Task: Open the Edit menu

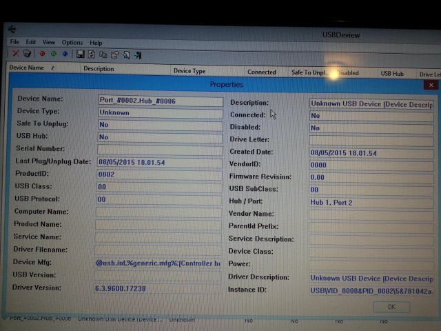Action: point(30,42)
